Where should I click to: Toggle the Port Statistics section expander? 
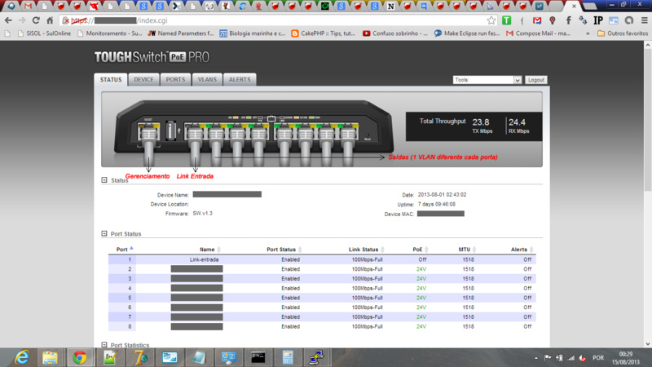coord(104,345)
